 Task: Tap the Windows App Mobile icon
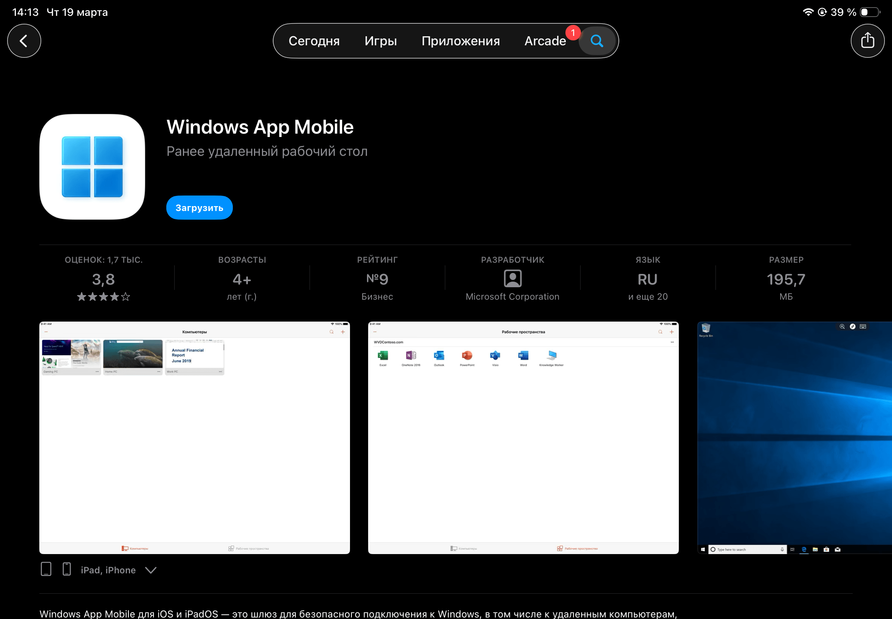[x=93, y=167]
